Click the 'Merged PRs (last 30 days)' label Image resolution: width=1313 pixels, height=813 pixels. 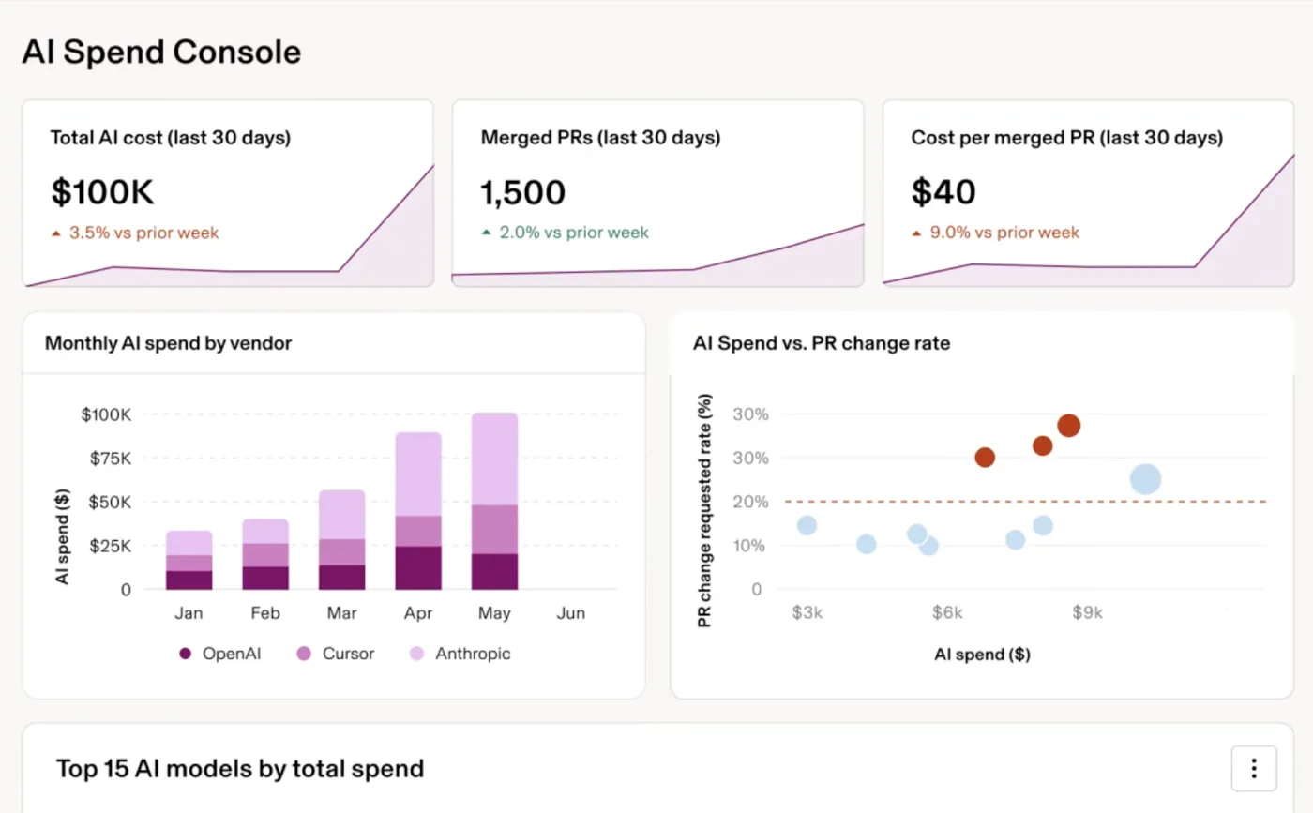[600, 138]
